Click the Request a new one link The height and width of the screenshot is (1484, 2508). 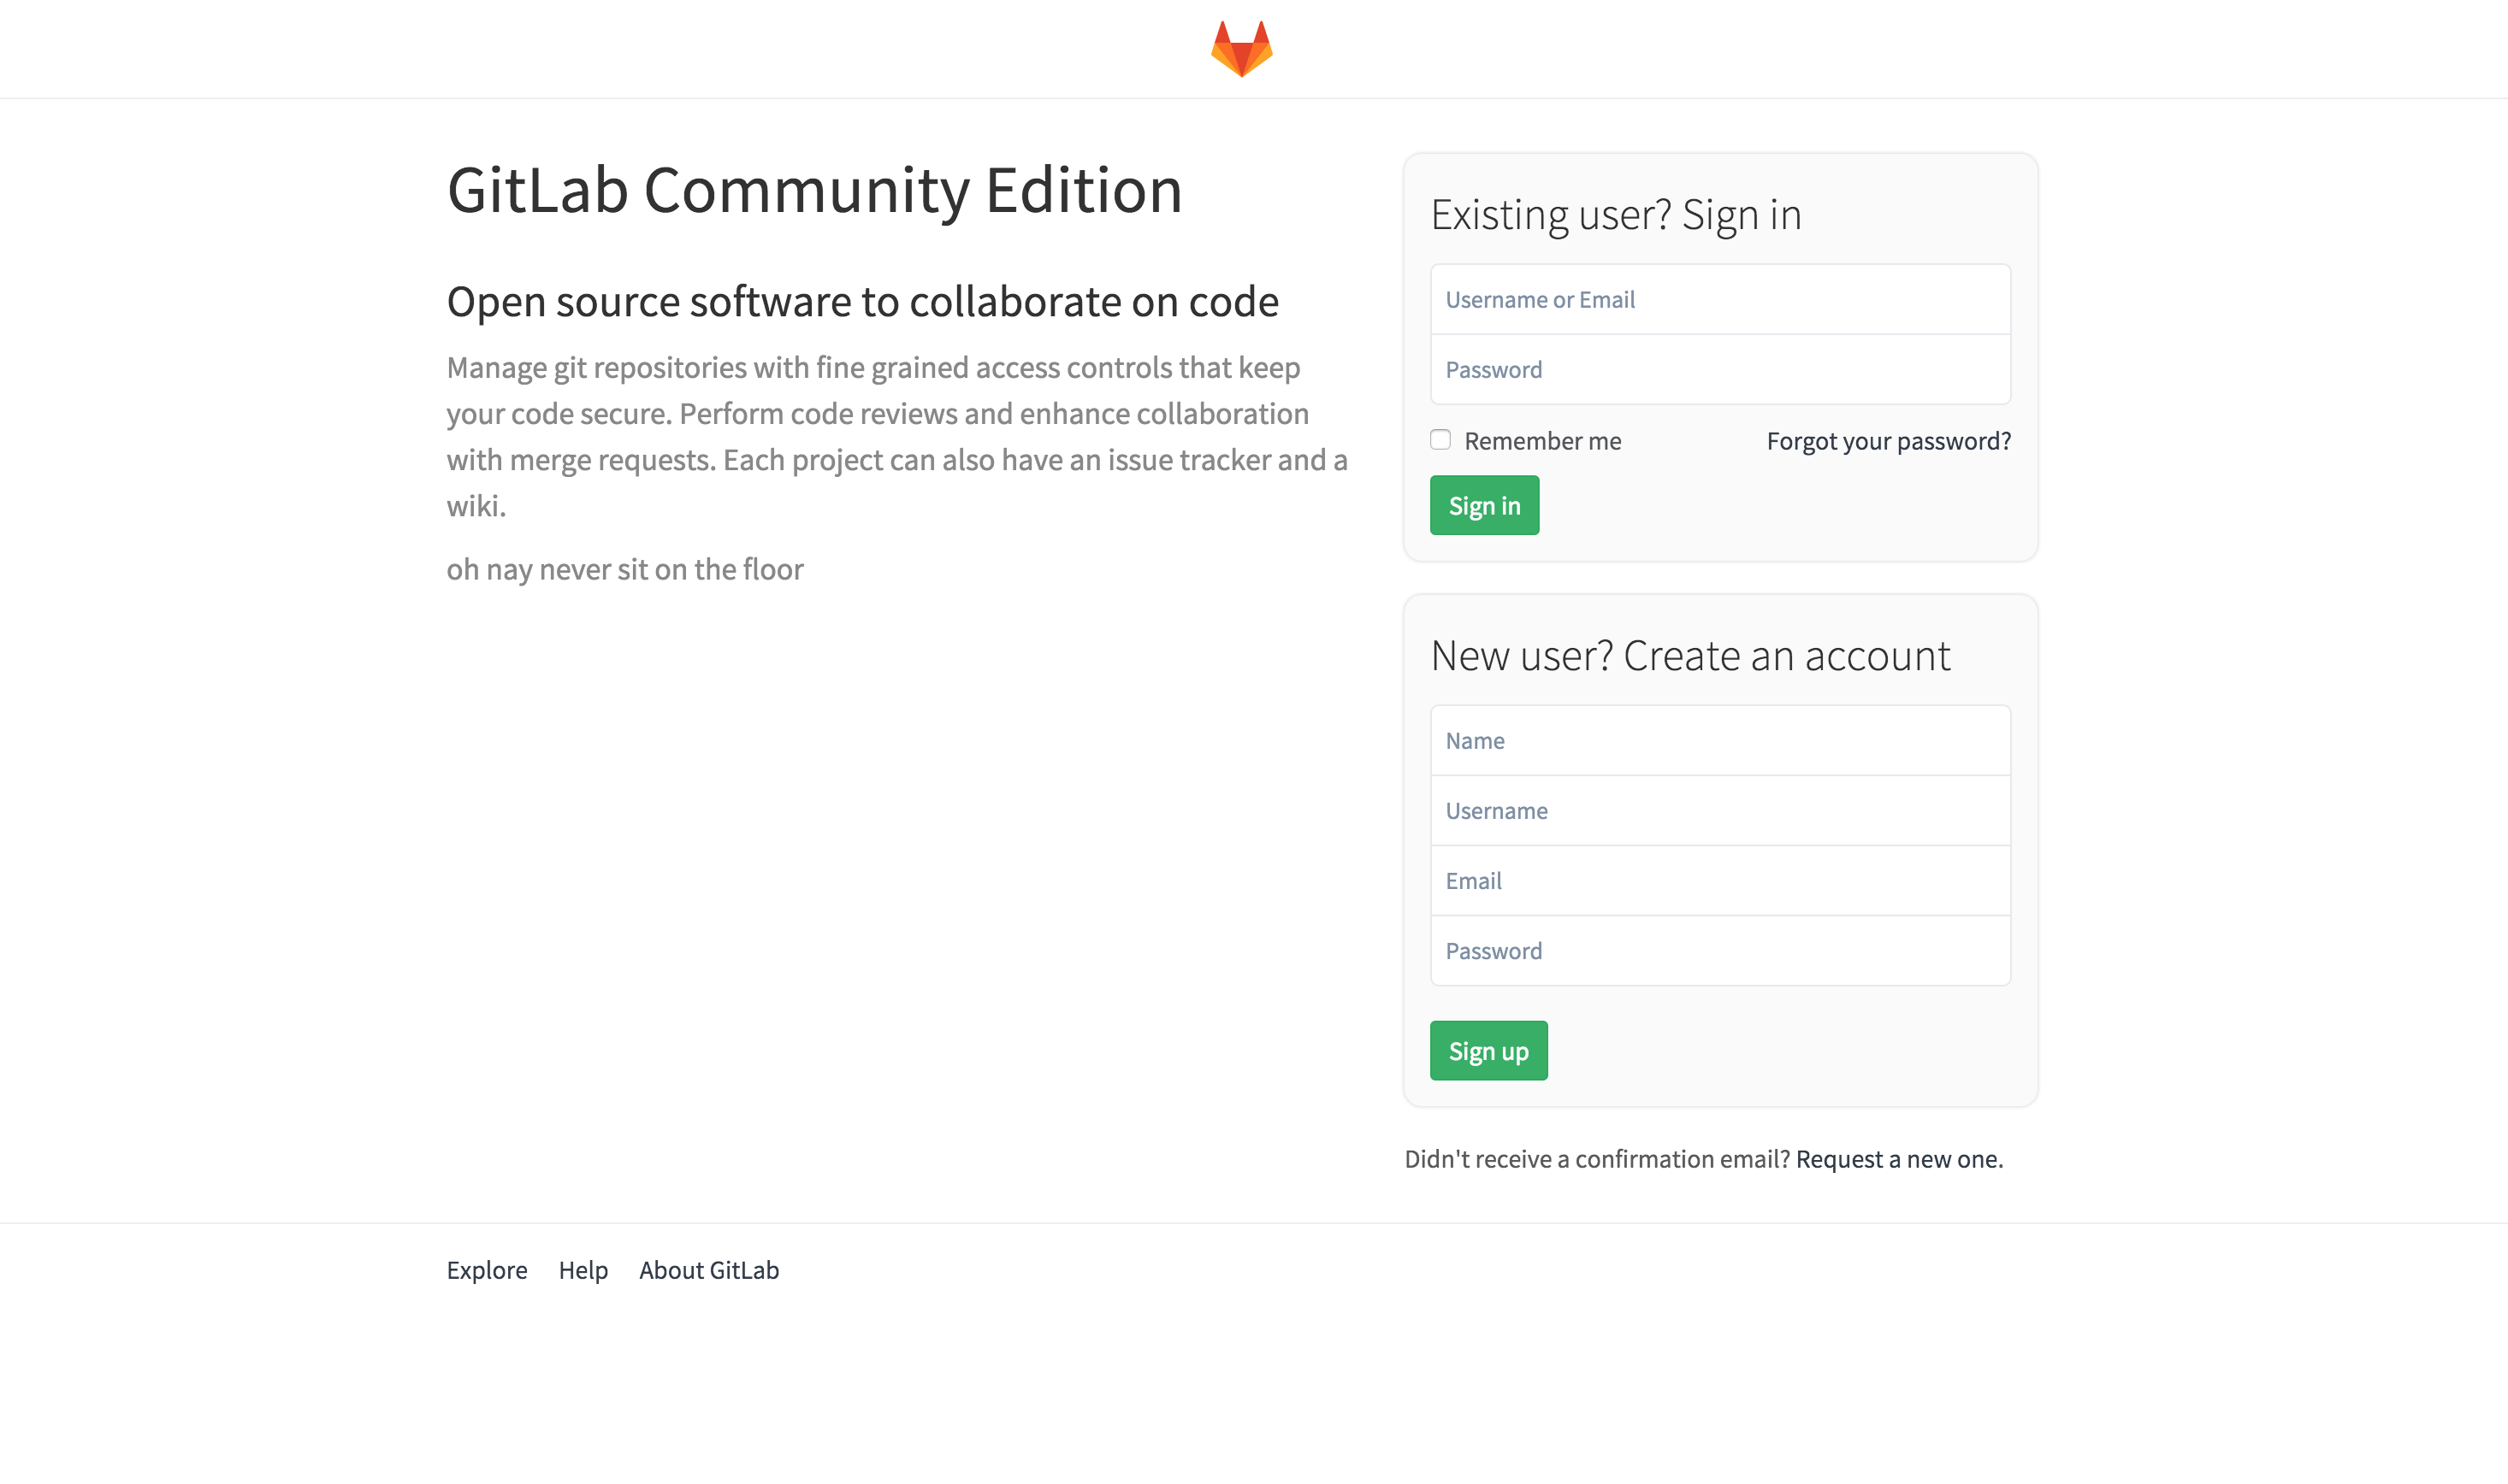(x=1896, y=1158)
